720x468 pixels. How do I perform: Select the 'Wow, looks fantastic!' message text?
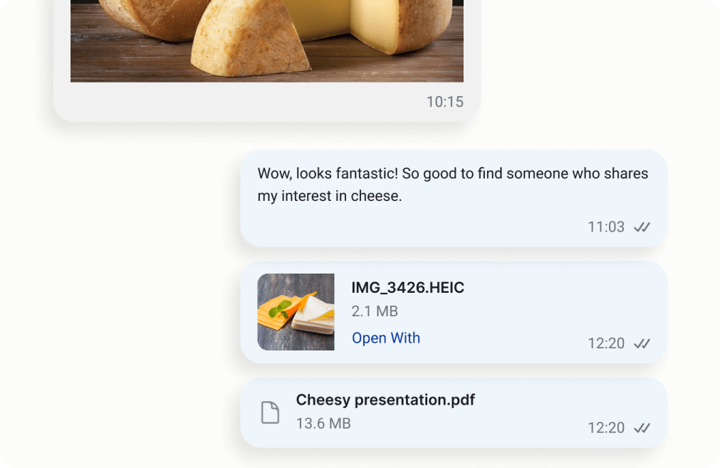point(452,173)
